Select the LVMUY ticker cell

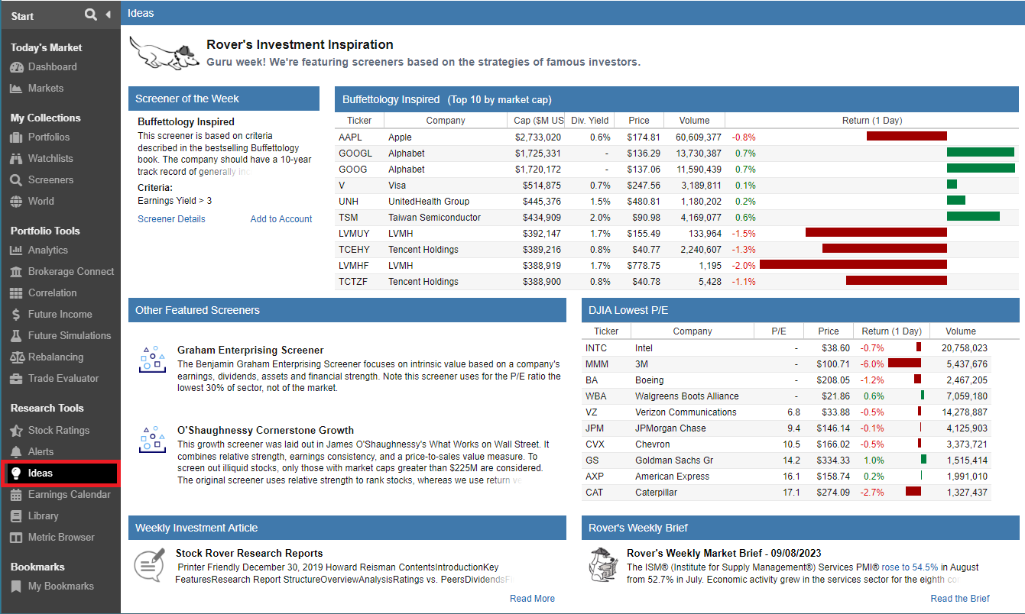(359, 234)
